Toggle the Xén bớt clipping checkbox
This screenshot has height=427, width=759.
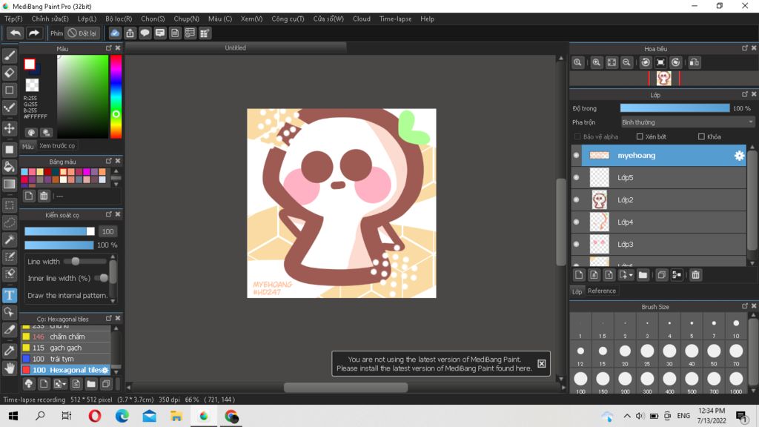640,136
